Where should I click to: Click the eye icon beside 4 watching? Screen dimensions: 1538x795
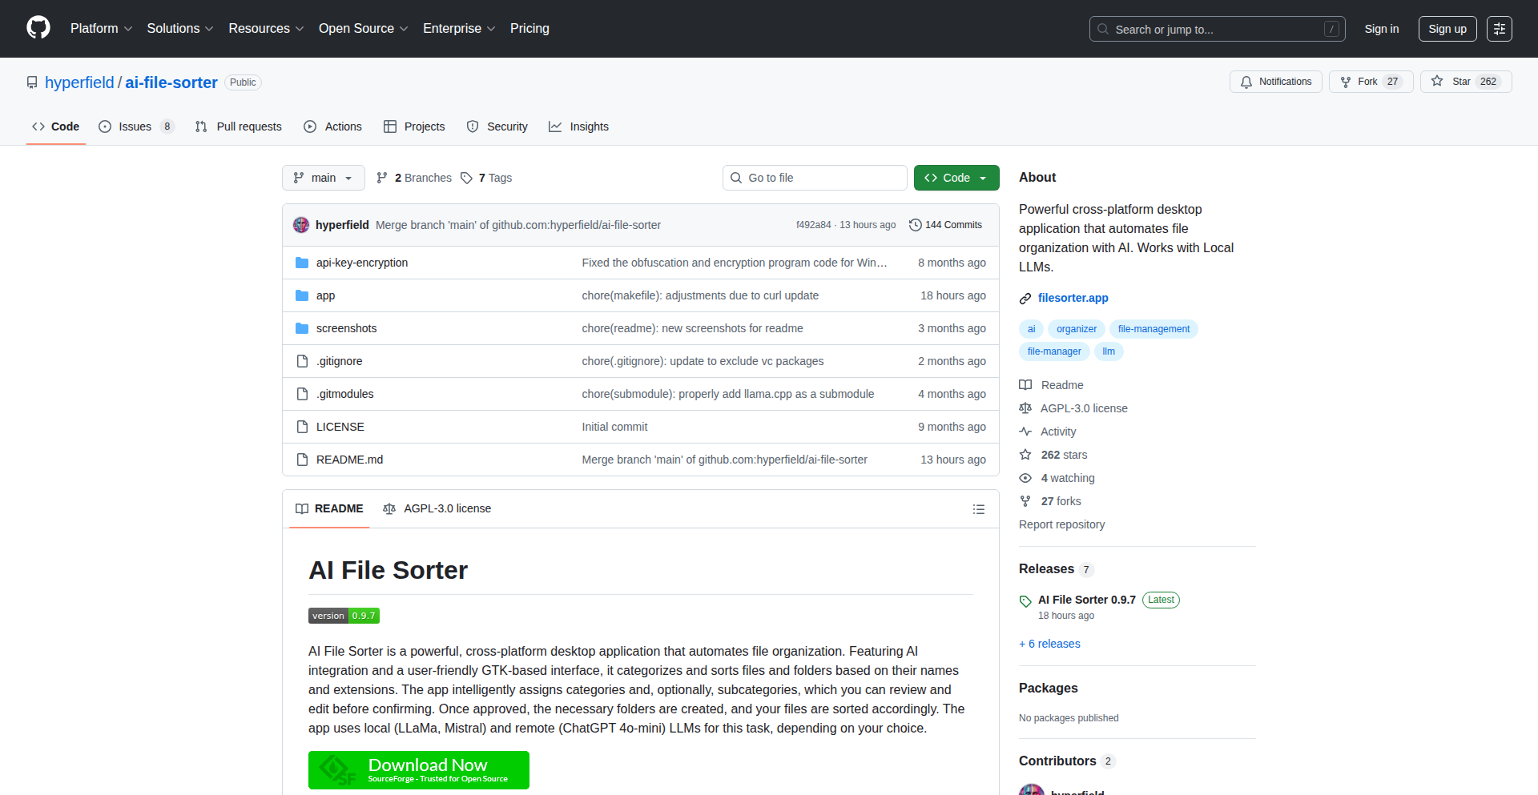[1025, 478]
